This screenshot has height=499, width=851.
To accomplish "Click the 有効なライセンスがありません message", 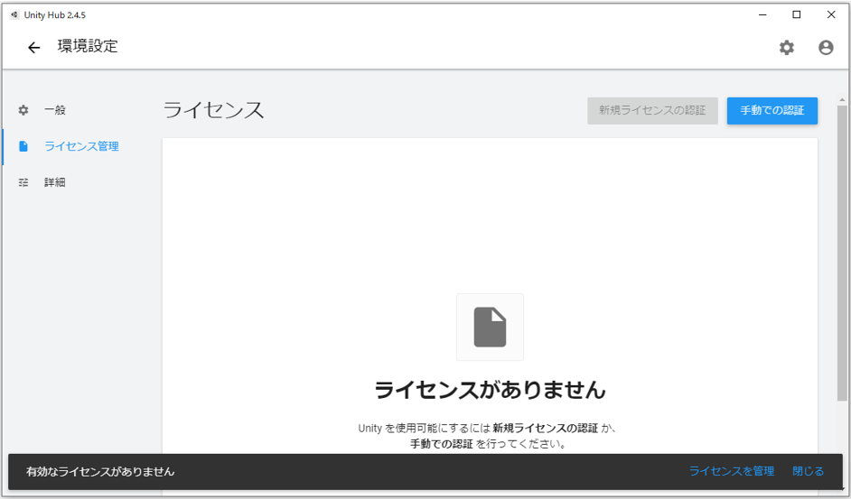I will click(100, 472).
